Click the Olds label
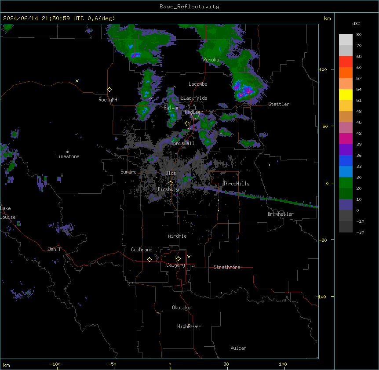The height and width of the screenshot is (370, 379). [171, 173]
